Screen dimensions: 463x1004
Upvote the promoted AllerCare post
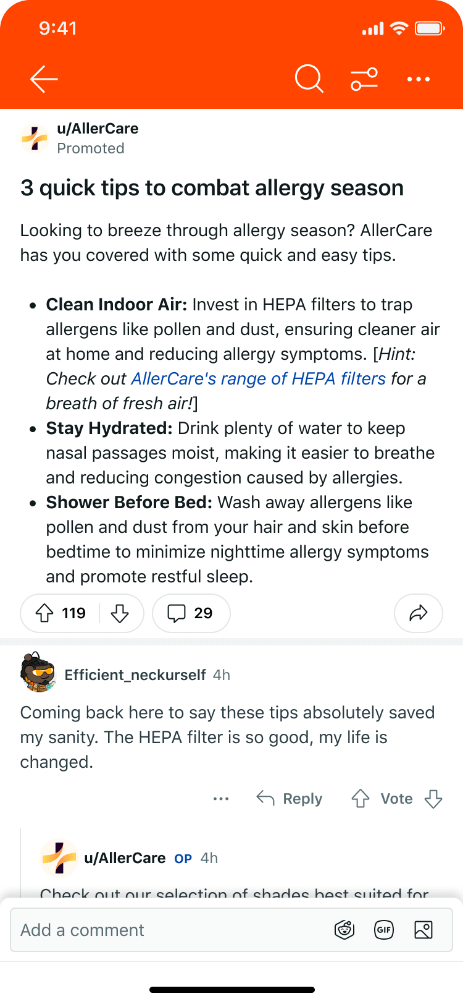45,613
